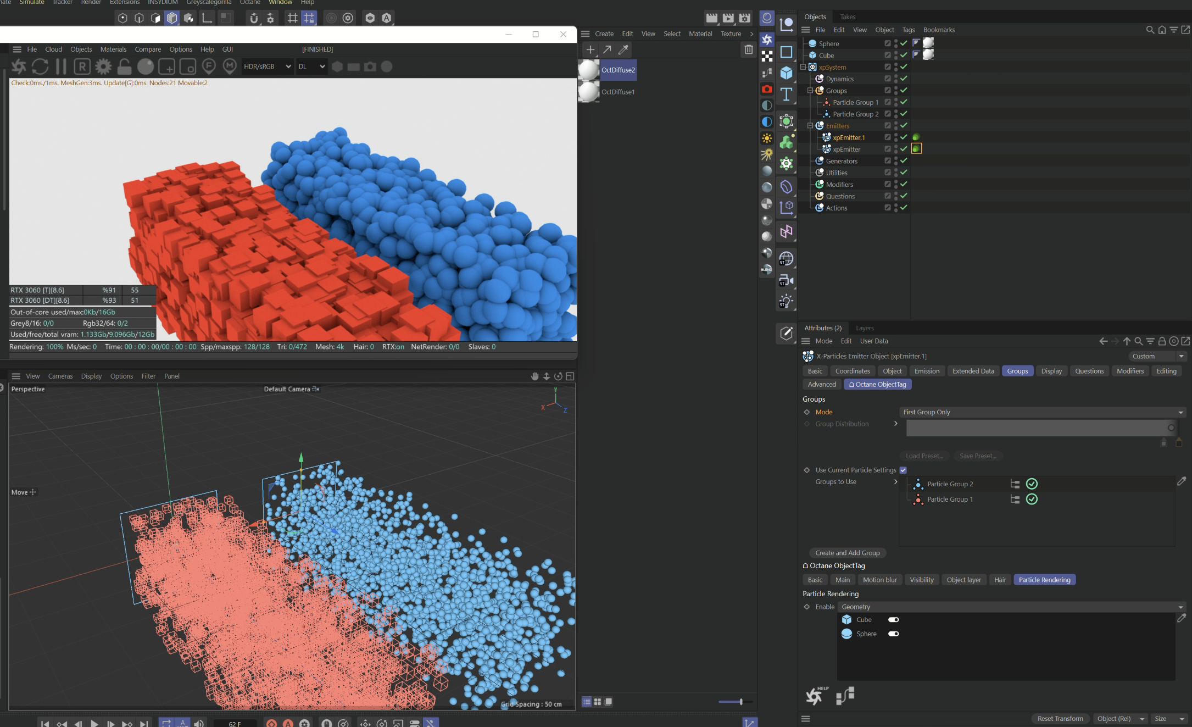Screen dimensions: 1192x727
Task: Open the Materials menu in Live Viewer
Action: tap(113, 49)
